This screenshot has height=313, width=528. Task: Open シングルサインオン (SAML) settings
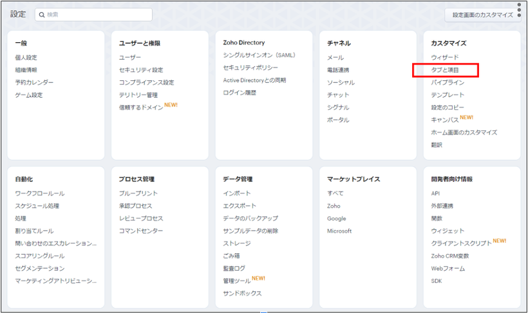click(259, 55)
